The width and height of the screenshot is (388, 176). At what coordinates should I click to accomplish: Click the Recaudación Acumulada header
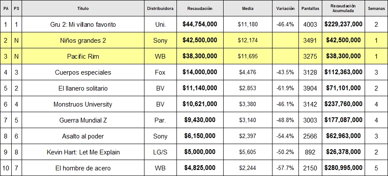[343, 8]
